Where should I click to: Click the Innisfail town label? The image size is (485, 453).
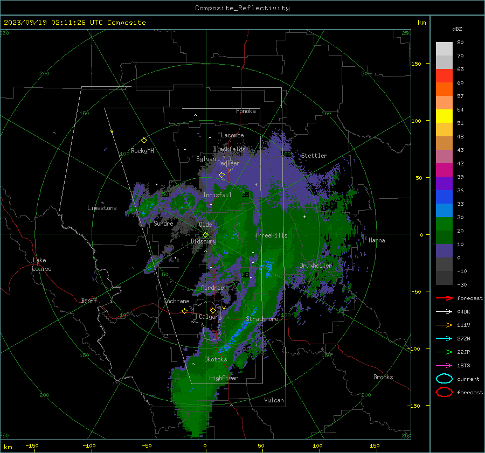pyautogui.click(x=217, y=195)
